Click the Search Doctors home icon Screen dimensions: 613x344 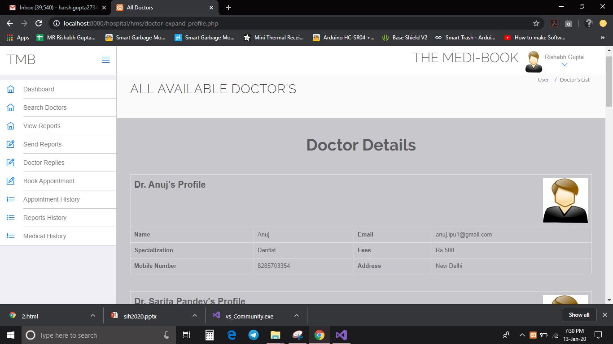coord(11,107)
